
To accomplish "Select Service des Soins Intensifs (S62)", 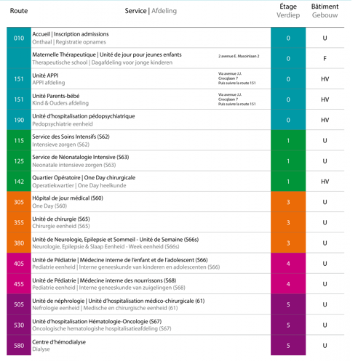I will [x=71, y=137].
